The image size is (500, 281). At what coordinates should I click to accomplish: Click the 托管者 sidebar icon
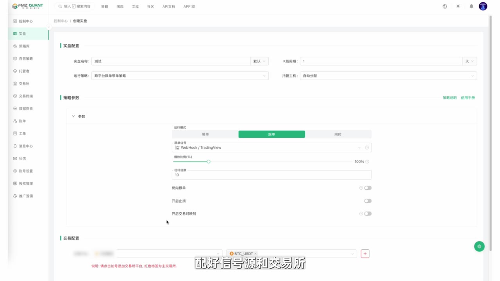15,71
